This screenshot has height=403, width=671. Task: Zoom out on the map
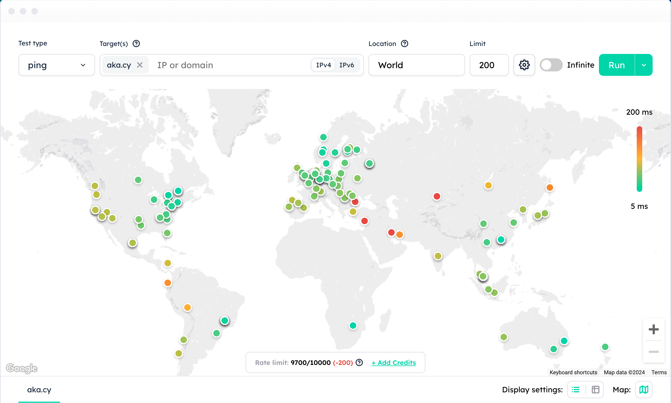pyautogui.click(x=653, y=352)
